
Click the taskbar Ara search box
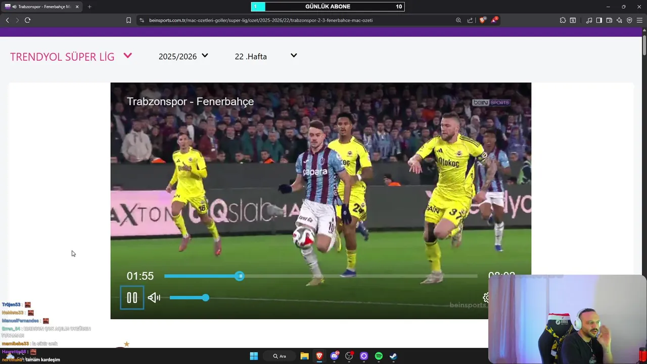click(280, 356)
